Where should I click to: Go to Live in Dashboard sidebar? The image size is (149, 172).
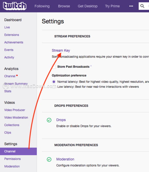pyautogui.click(x=7, y=27)
